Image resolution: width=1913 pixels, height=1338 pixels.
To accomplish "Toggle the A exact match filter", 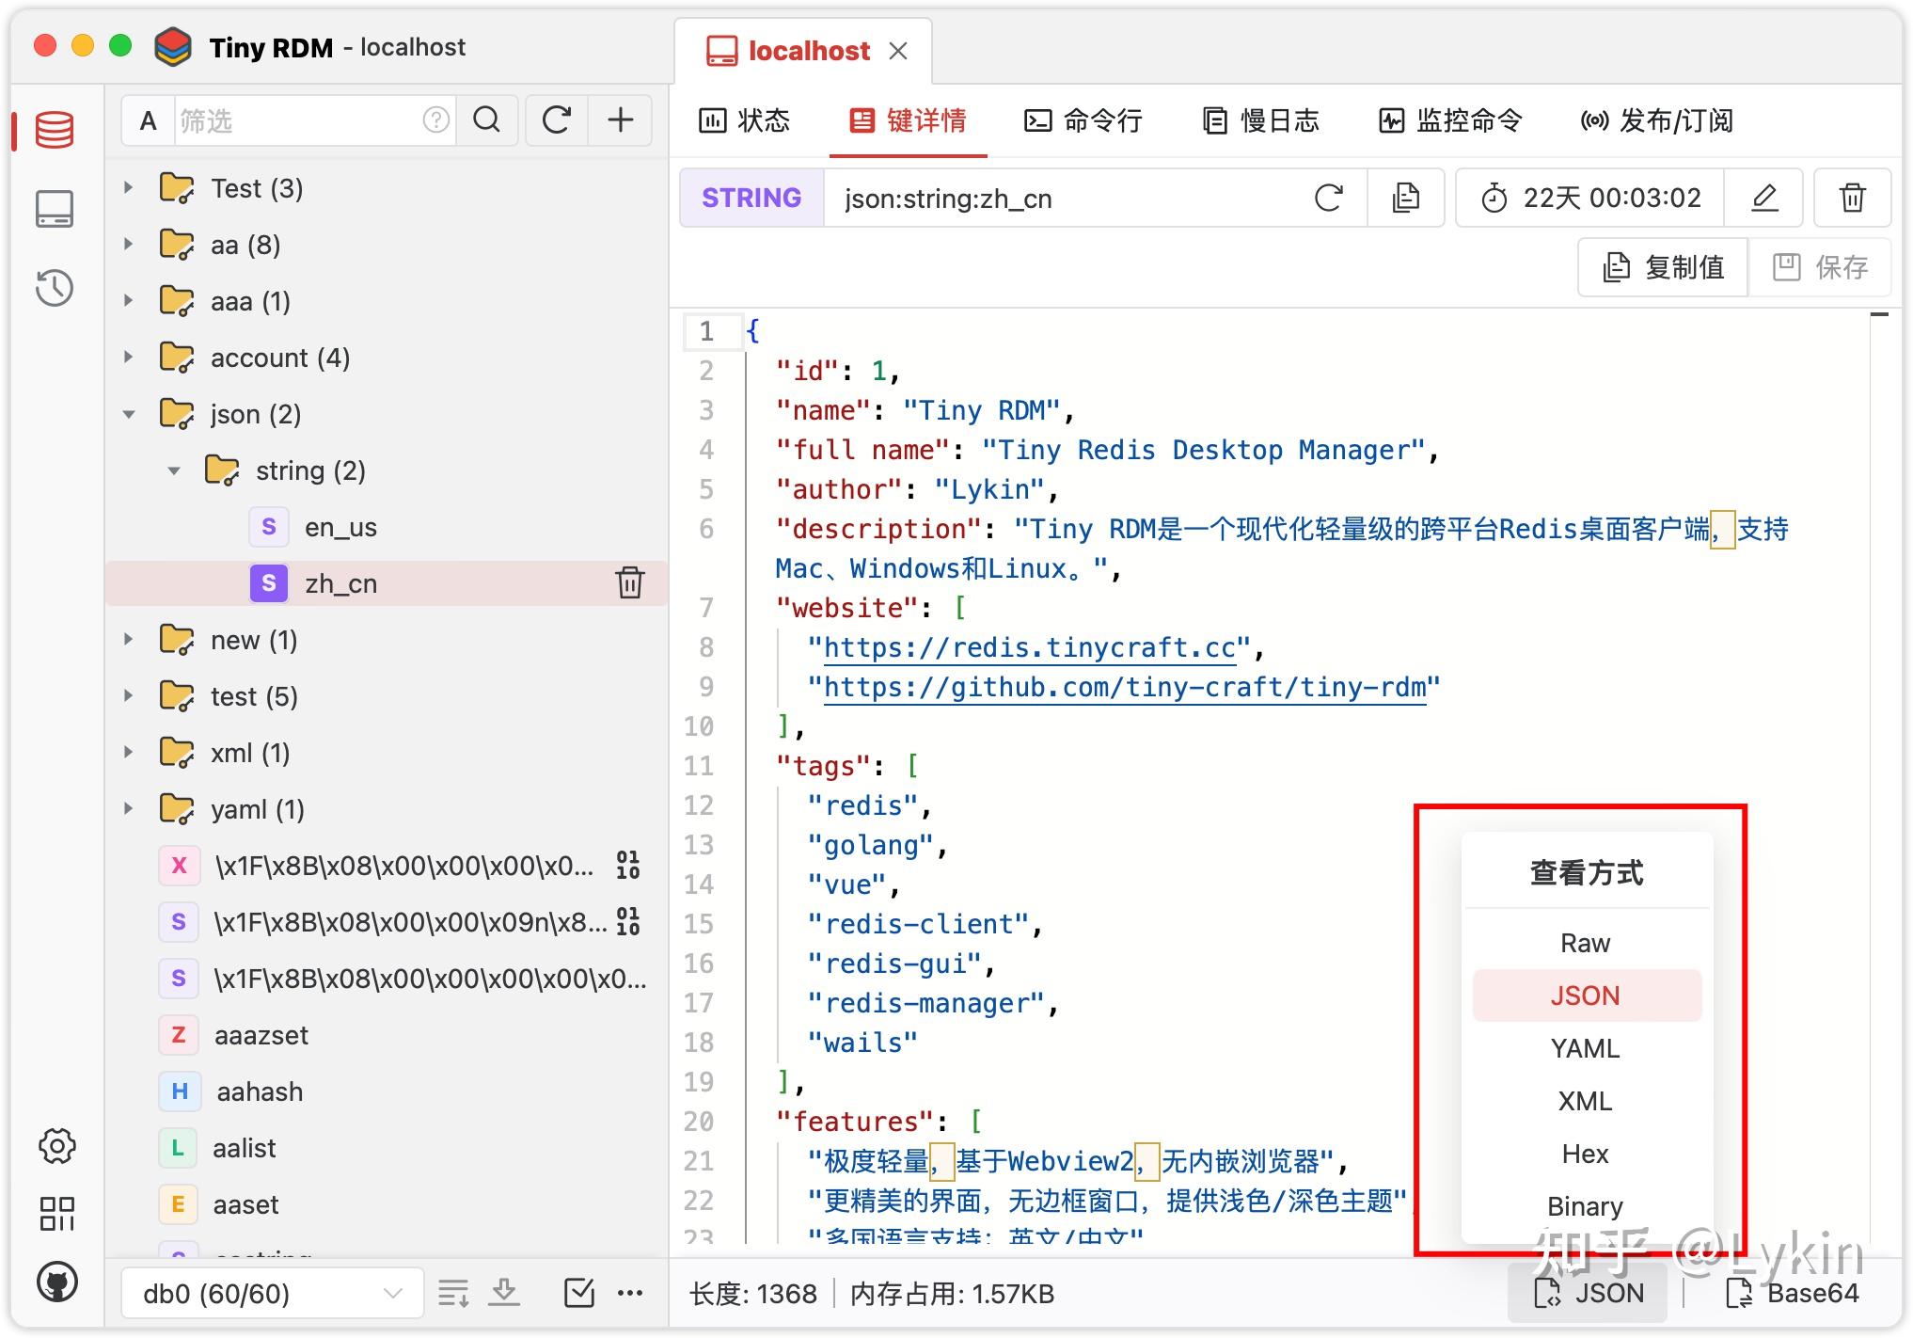I will click(x=148, y=120).
